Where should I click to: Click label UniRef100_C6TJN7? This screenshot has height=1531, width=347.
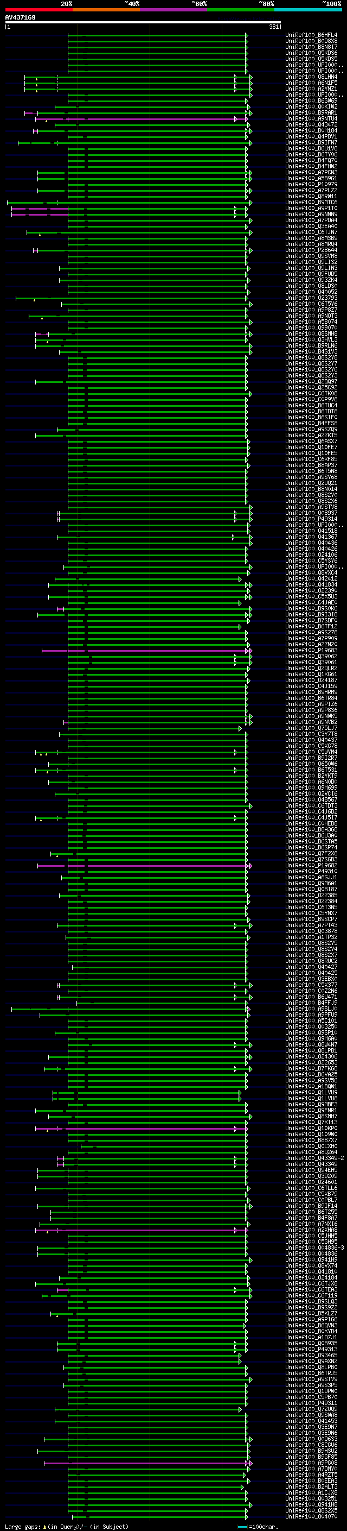pyautogui.click(x=311, y=232)
